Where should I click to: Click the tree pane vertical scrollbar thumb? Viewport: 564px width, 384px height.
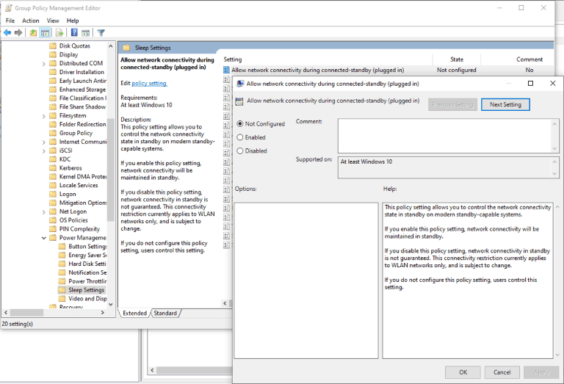click(x=110, y=169)
